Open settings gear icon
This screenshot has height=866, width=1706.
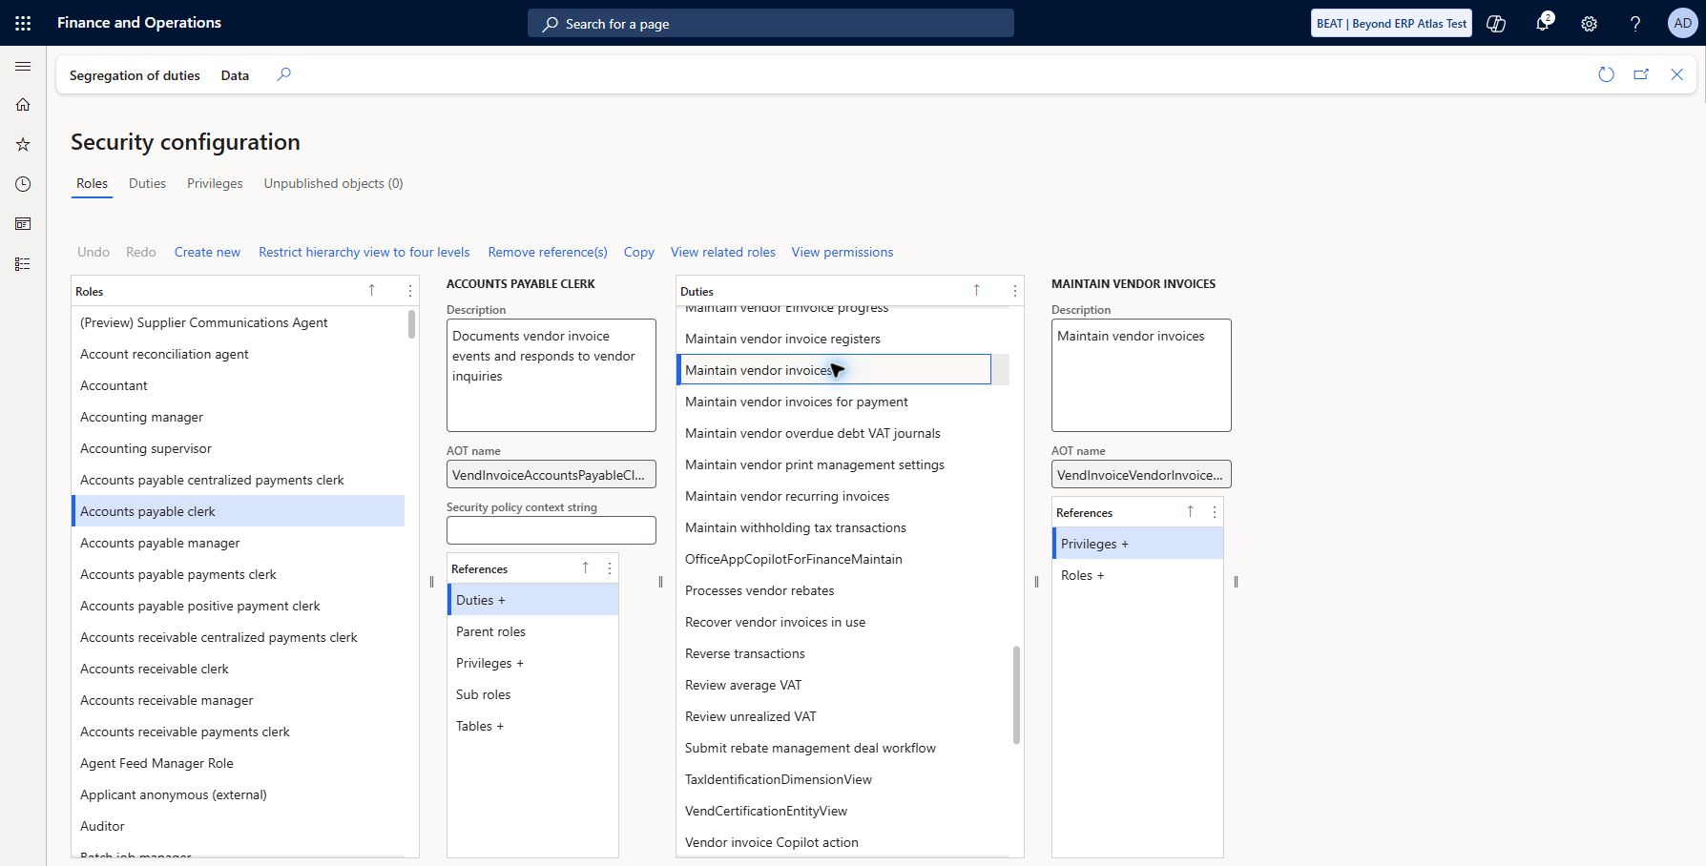[x=1589, y=23]
